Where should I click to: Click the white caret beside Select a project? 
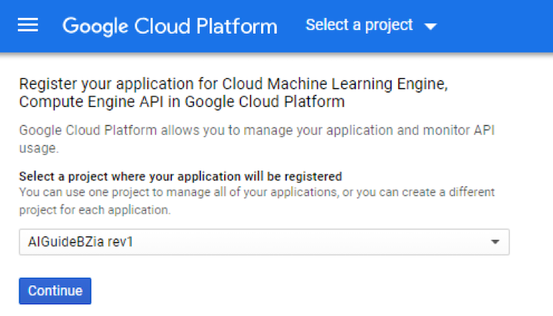tap(431, 27)
